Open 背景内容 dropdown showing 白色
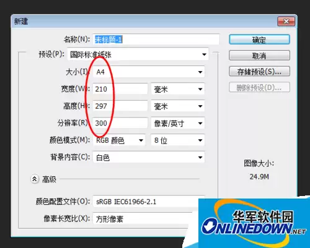The image size is (310, 248). (149, 158)
